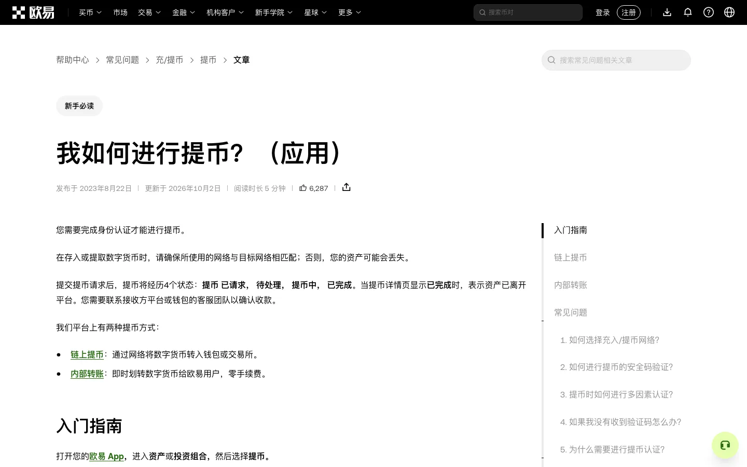This screenshot has height=467, width=747.
Task: Click the share icon beside like count
Action: [347, 187]
